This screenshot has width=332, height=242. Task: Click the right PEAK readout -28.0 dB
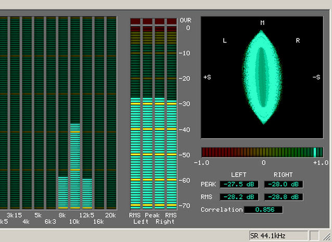pos(284,184)
